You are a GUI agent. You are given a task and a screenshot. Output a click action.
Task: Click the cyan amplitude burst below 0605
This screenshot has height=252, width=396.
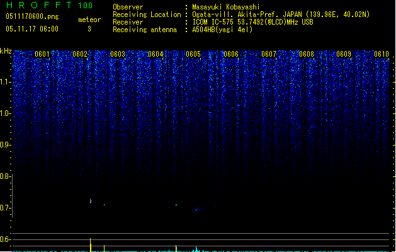point(196,249)
